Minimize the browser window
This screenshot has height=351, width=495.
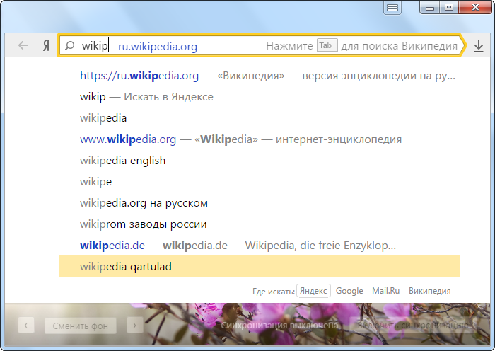point(430,8)
